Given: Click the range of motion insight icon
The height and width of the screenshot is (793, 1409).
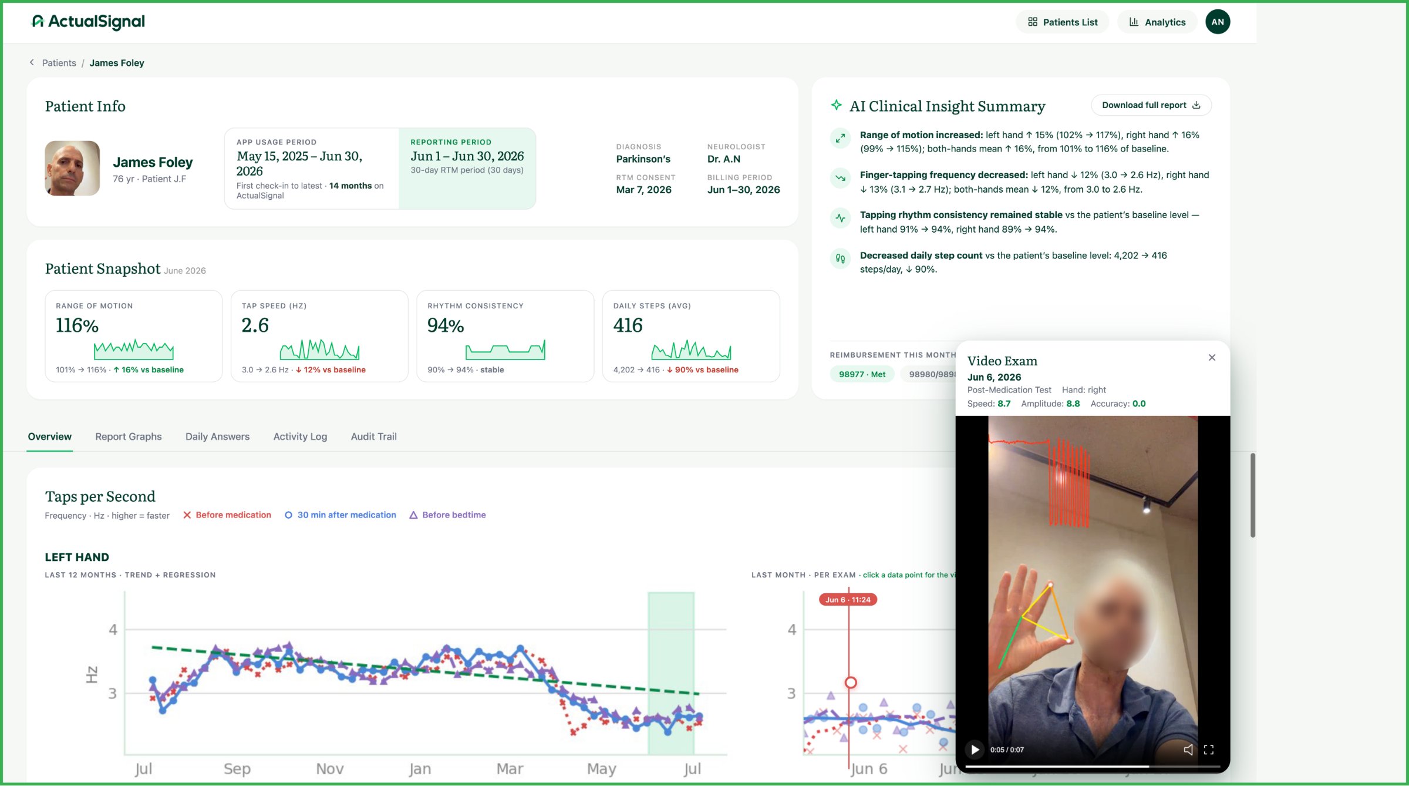Looking at the screenshot, I should pyautogui.click(x=840, y=138).
